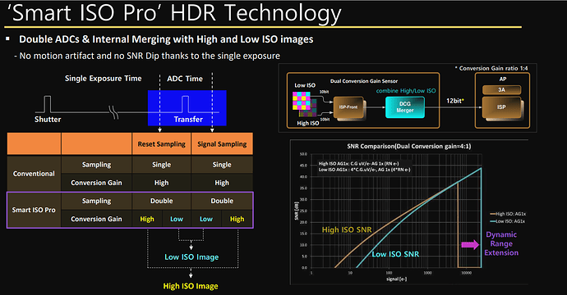Select the 'Signal Sampling' header cell
Viewport: 567px width, 295px height.
coord(222,144)
